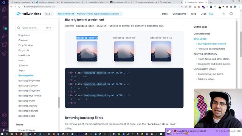The width and height of the screenshot is (242, 136).
Task: Switch to the margin-inline tailwindcss search tab
Action: (x=146, y=2)
